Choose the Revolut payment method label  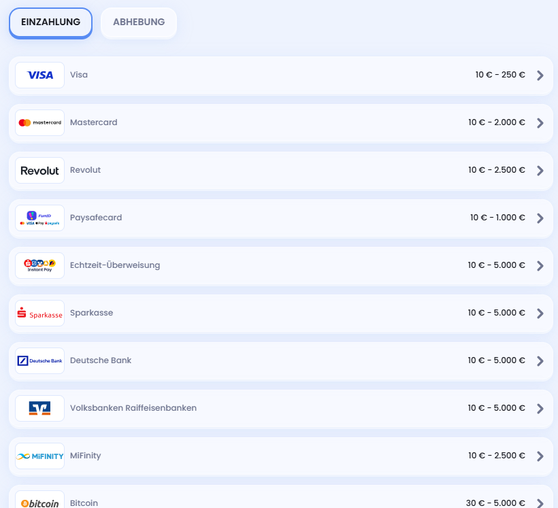click(x=86, y=170)
